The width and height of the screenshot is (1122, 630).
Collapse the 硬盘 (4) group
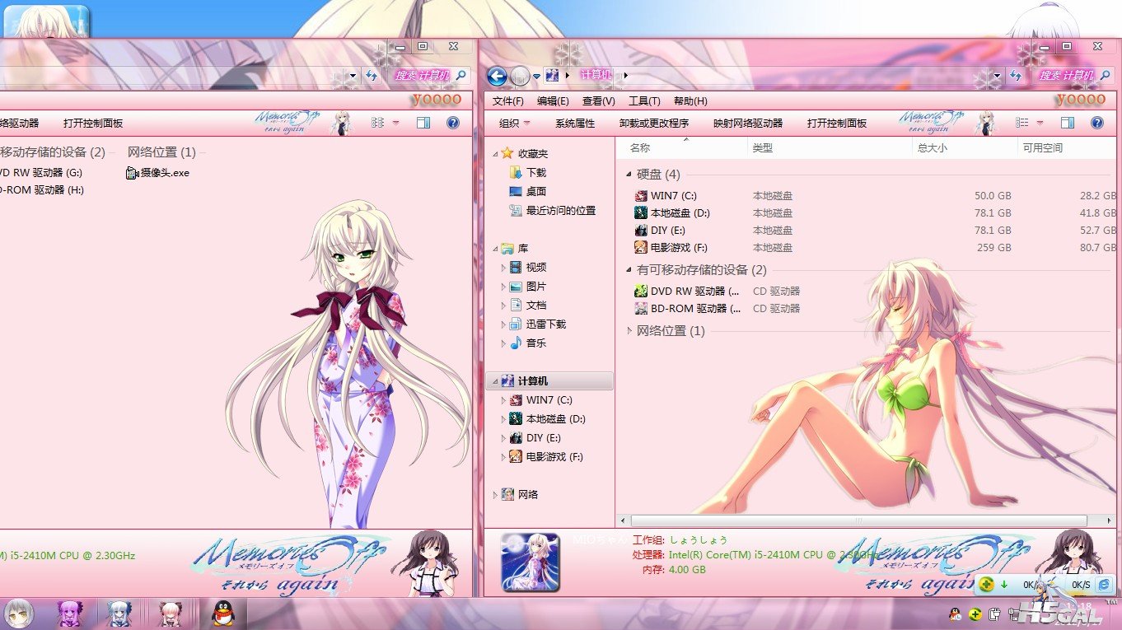pos(629,175)
